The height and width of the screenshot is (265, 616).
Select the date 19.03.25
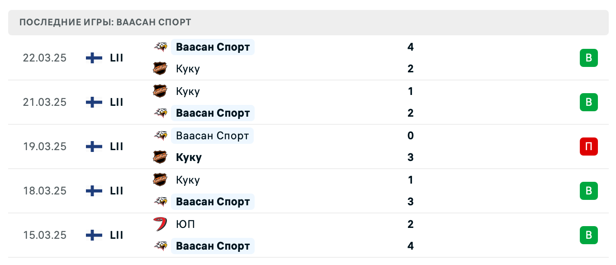(44, 147)
